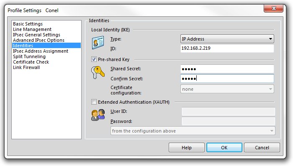Click the Cancel button

coord(262,148)
